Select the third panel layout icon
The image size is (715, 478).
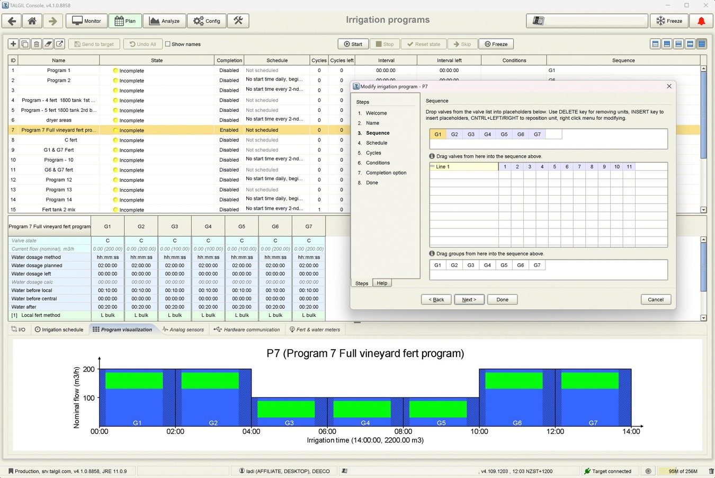pyautogui.click(x=678, y=44)
